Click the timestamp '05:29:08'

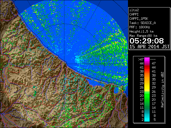pos(147,41)
